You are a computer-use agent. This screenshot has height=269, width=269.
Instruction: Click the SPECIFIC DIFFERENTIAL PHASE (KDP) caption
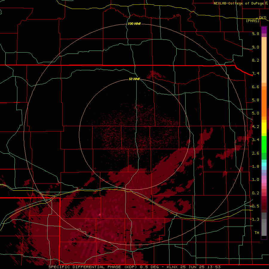tap(93, 267)
